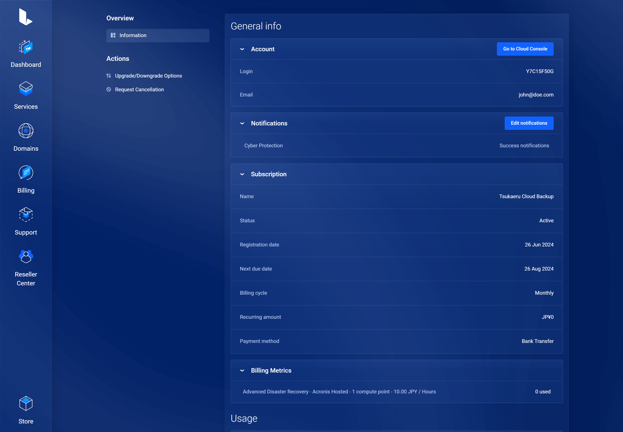Click the Advanced Disaster Recovery metric row
This screenshot has height=432, width=623.
[x=397, y=392]
